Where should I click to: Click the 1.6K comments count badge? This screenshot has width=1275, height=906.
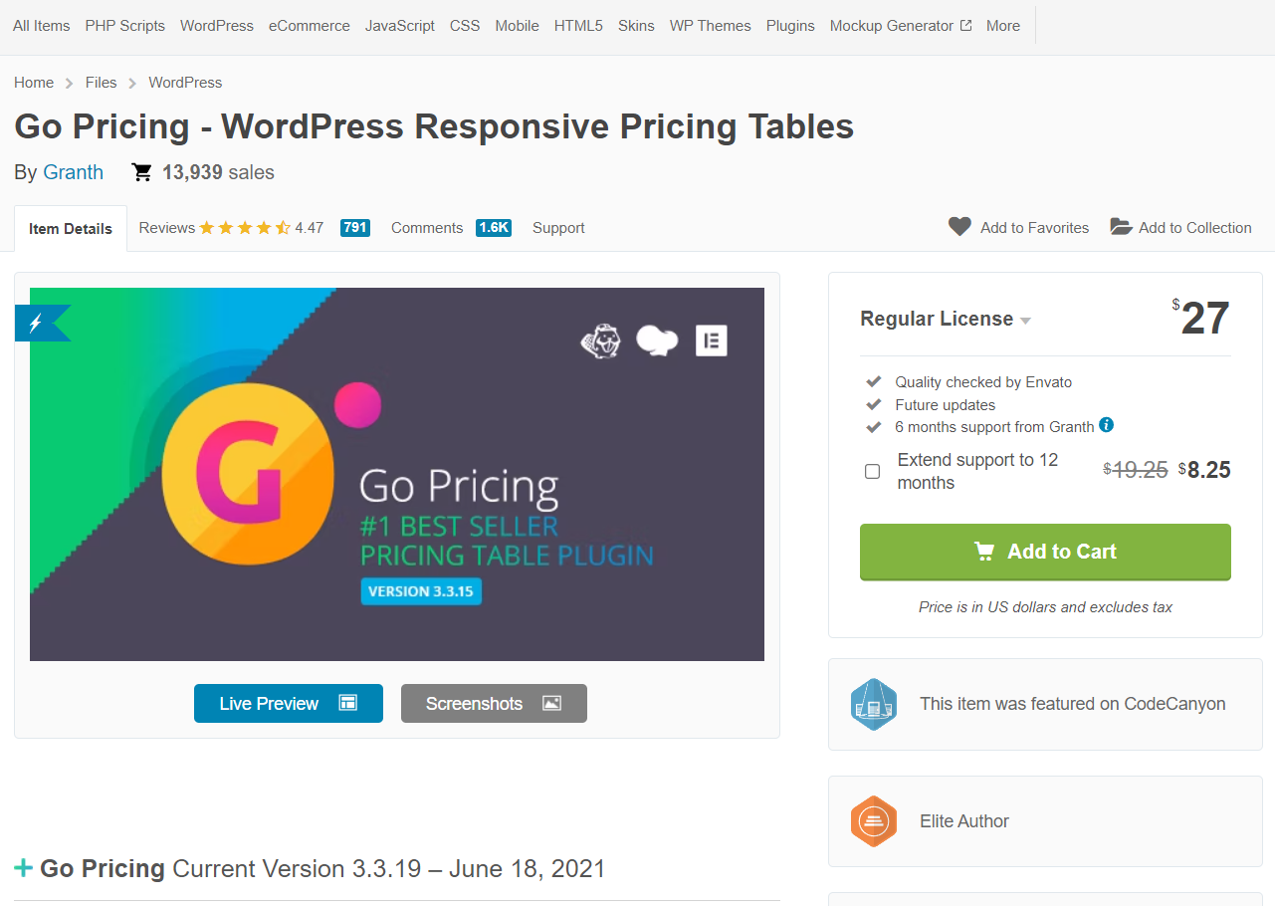click(494, 227)
